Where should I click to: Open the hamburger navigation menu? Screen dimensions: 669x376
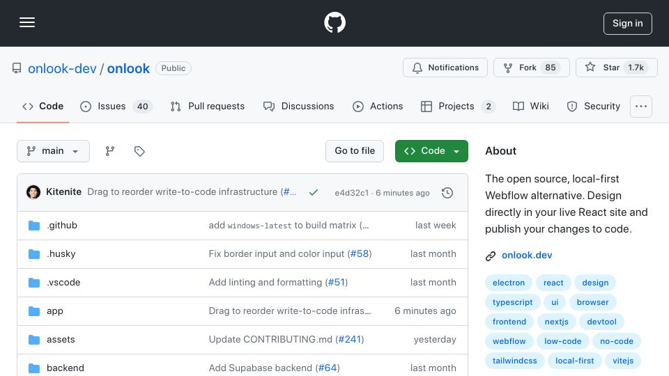pyautogui.click(x=27, y=22)
